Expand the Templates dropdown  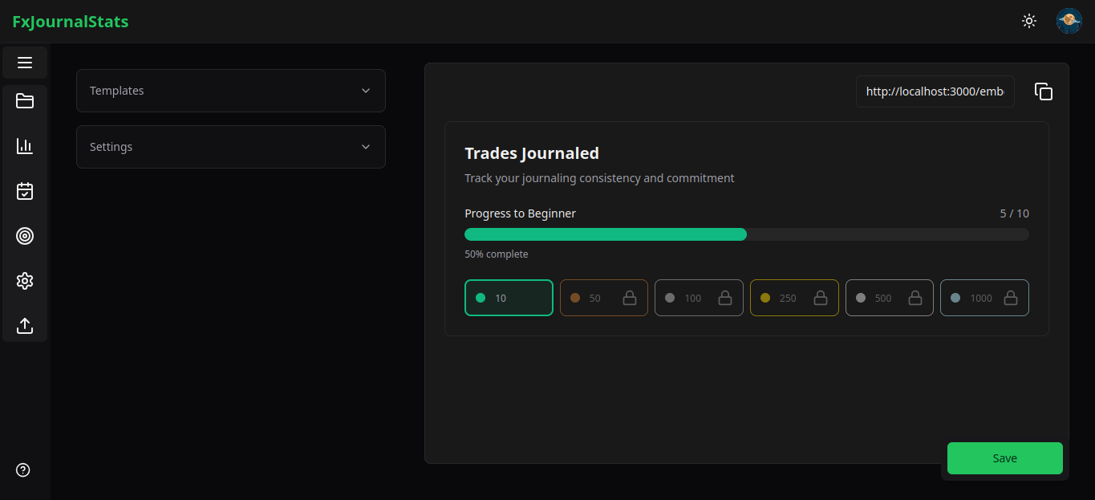tap(231, 91)
